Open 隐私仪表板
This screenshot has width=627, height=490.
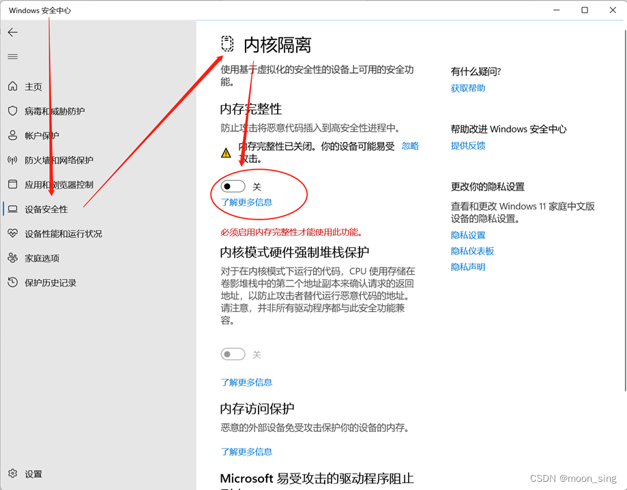(473, 251)
